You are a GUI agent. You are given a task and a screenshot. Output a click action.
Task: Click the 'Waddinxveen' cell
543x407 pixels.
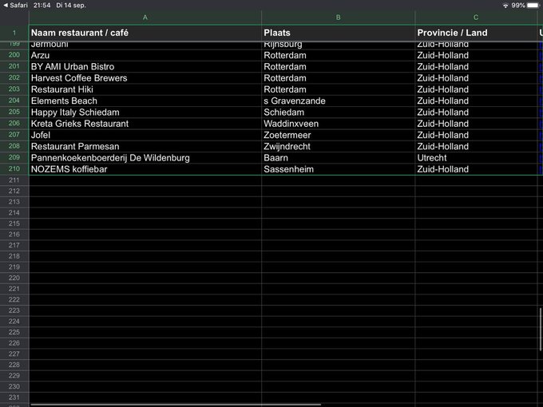(x=338, y=124)
